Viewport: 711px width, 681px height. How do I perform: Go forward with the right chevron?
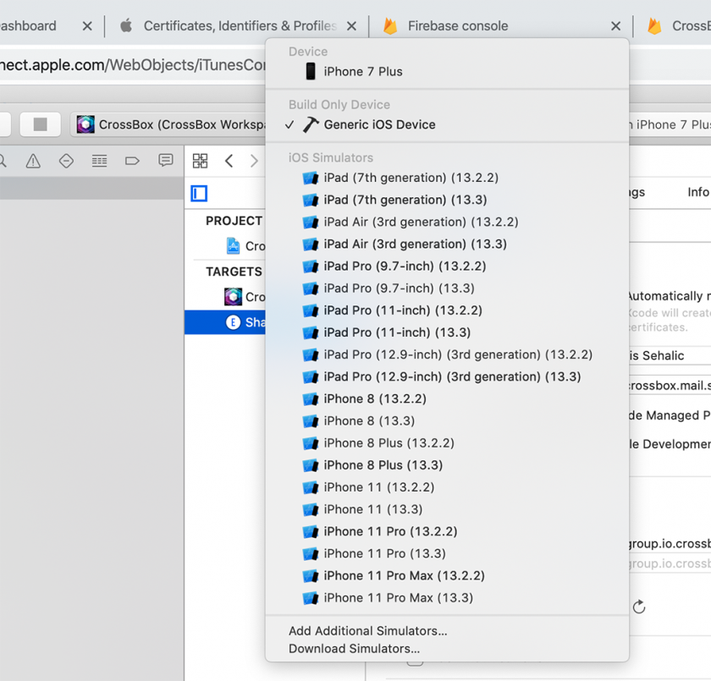tap(254, 161)
